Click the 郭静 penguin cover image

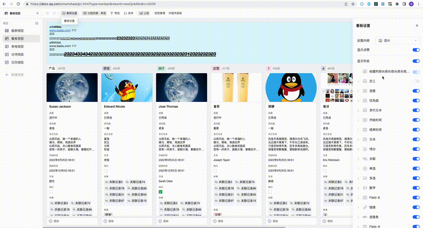click(291, 88)
